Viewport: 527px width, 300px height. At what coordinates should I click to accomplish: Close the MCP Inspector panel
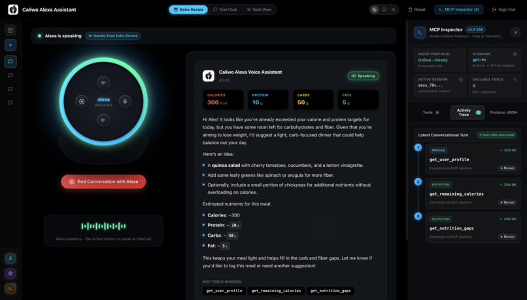click(515, 33)
